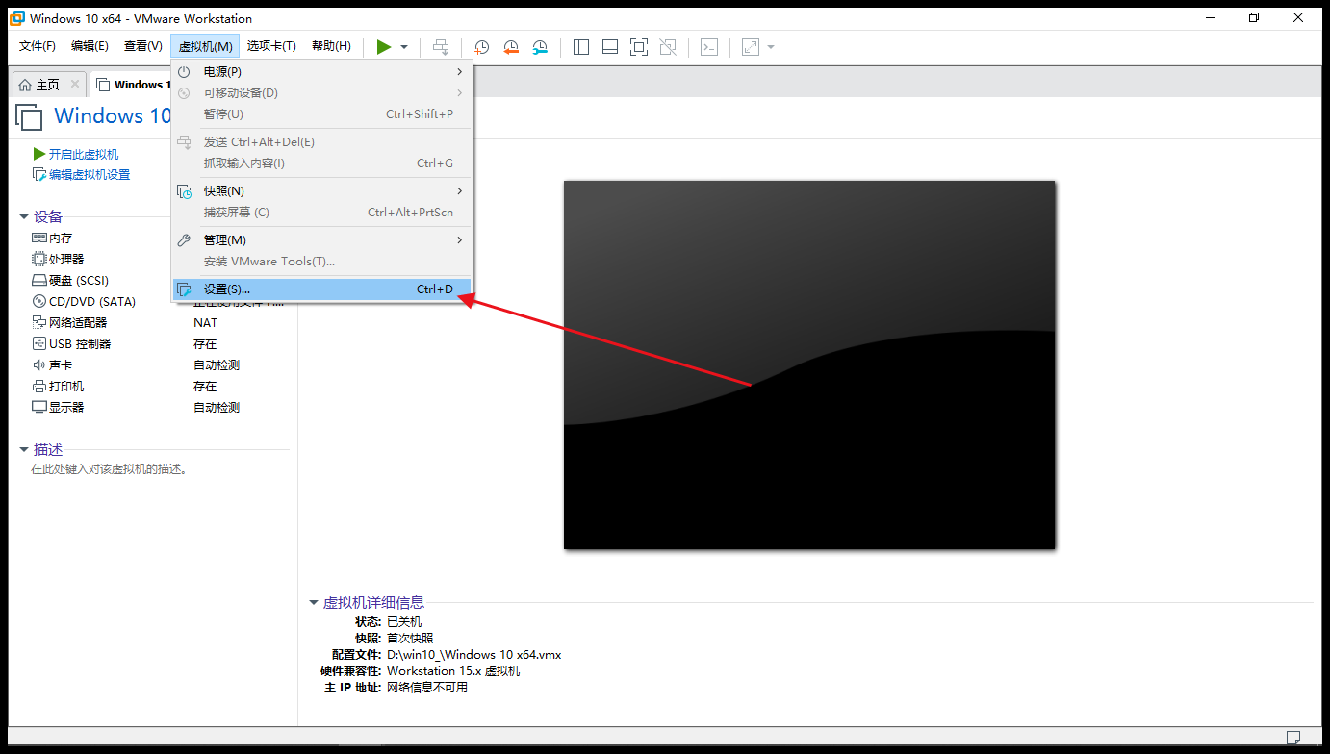Click 发送 Ctrl+Alt+Del(E) menu entry
The height and width of the screenshot is (754, 1330).
(x=322, y=142)
